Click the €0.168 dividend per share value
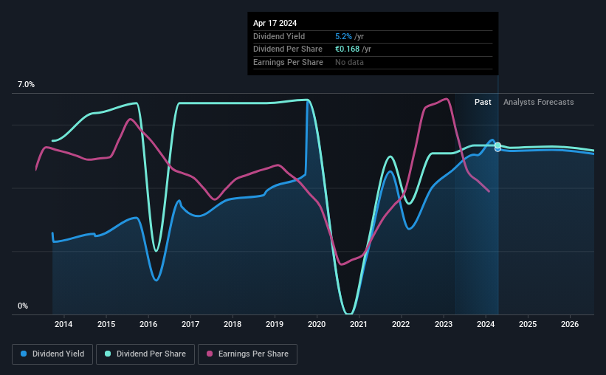Viewport: 606px width, 375px height. [347, 49]
